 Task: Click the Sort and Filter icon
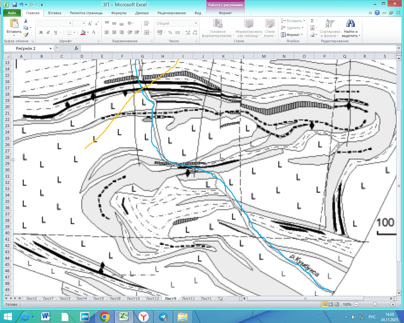tap(330, 24)
